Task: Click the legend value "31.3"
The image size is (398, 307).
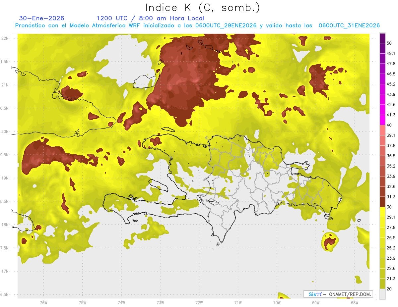Action: tap(391, 197)
